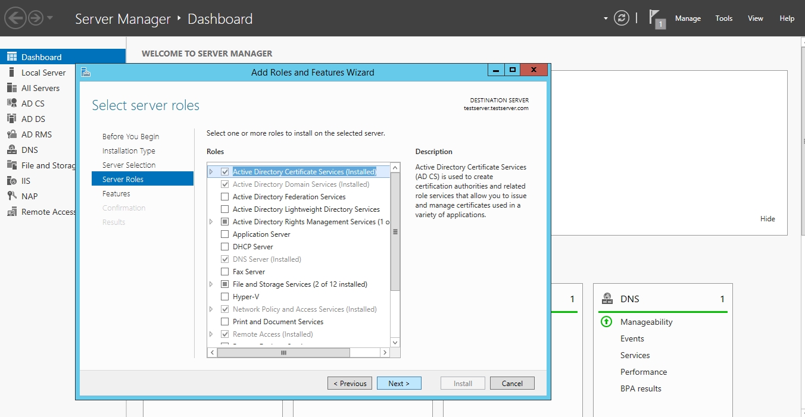
Task: Open the Remote Access sidebar icon
Action: click(x=11, y=211)
